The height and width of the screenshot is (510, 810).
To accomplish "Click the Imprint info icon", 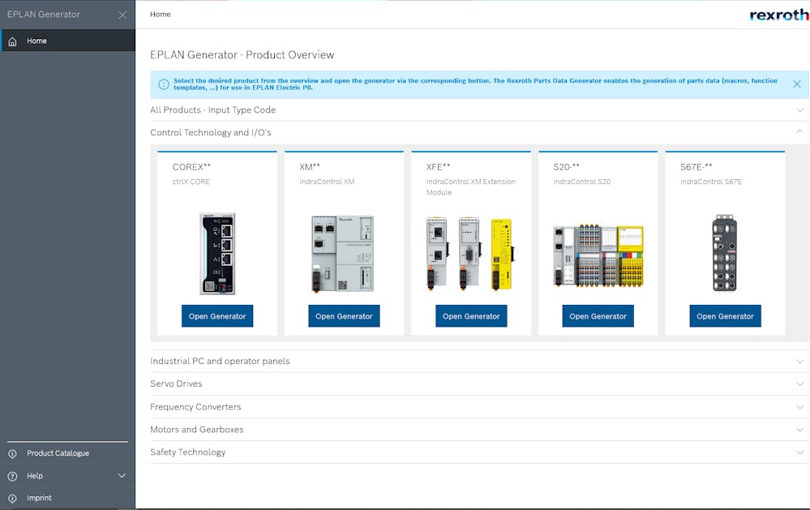I will click(12, 498).
